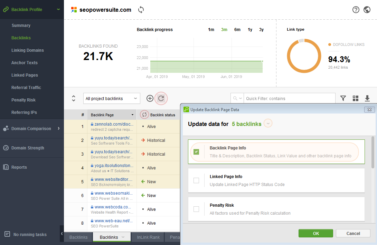Set chart range to 1y
This screenshot has width=377, height=245.
(250, 30)
